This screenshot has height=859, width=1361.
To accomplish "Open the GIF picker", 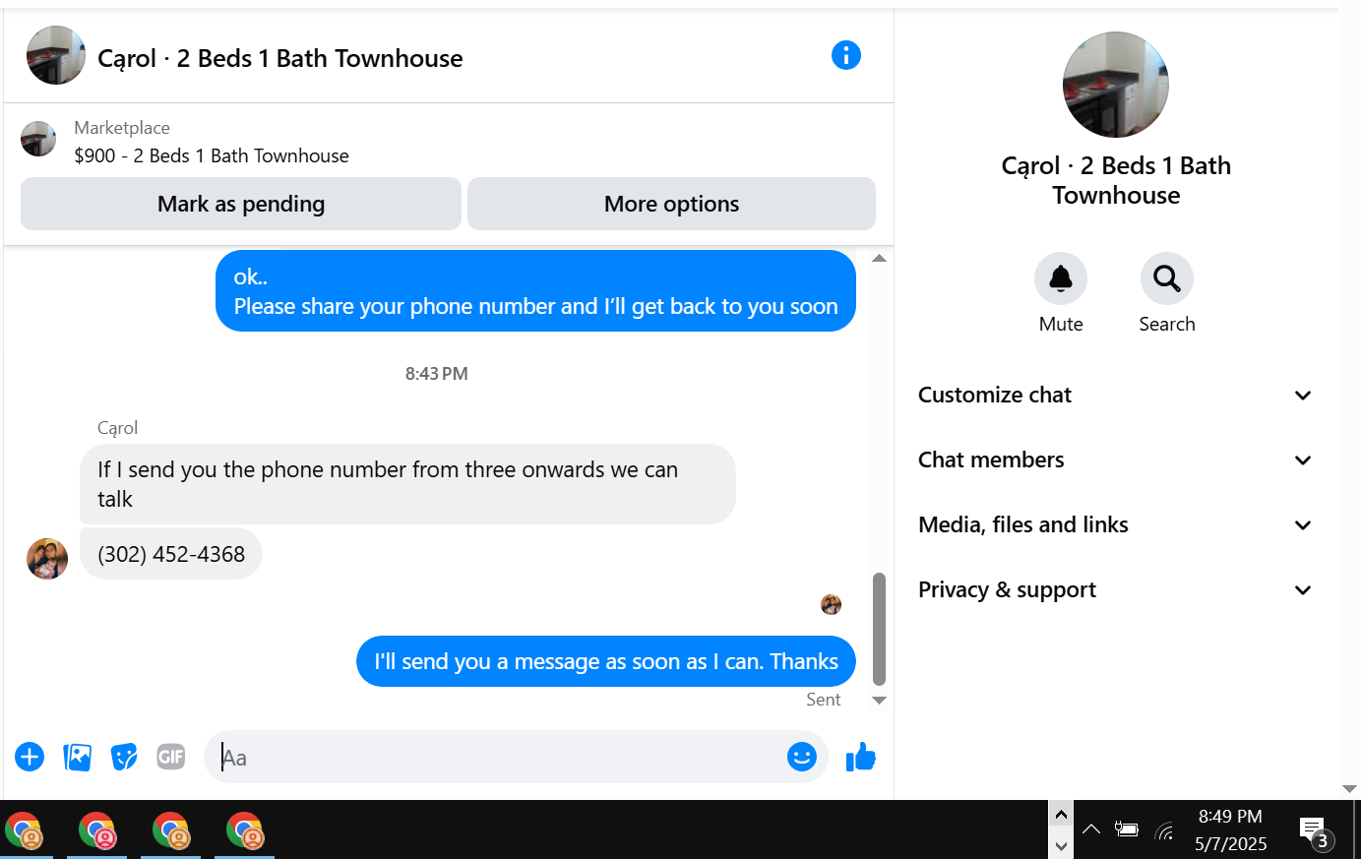I will click(x=171, y=757).
